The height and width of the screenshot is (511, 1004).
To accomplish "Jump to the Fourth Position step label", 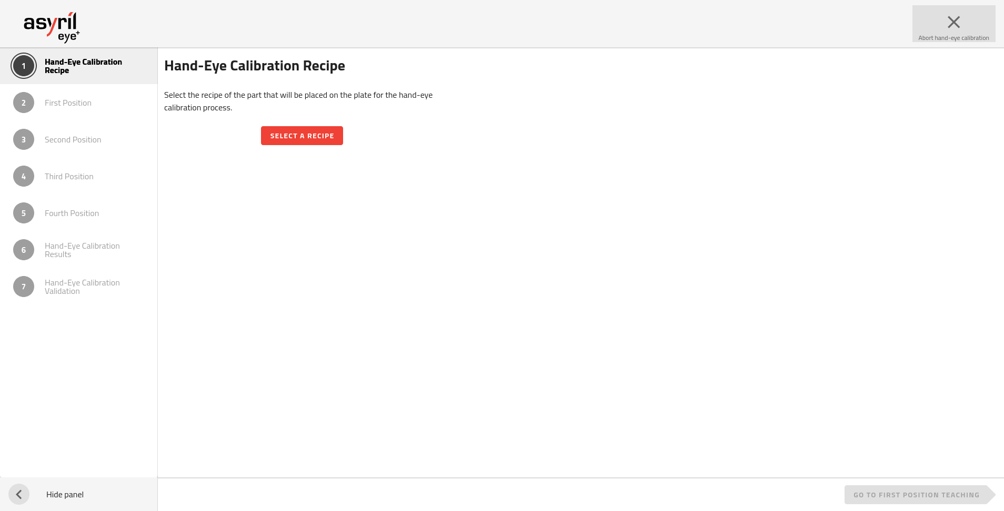I will [72, 213].
